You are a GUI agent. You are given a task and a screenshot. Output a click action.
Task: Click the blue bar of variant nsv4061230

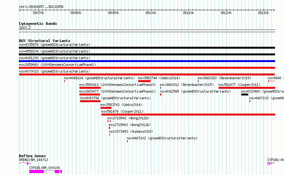point(147,61)
